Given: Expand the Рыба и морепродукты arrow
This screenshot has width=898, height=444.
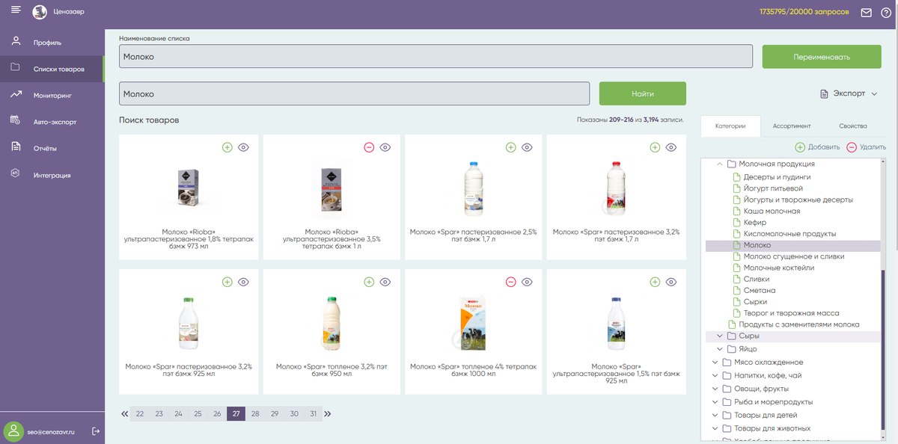Looking at the screenshot, I should coord(715,402).
